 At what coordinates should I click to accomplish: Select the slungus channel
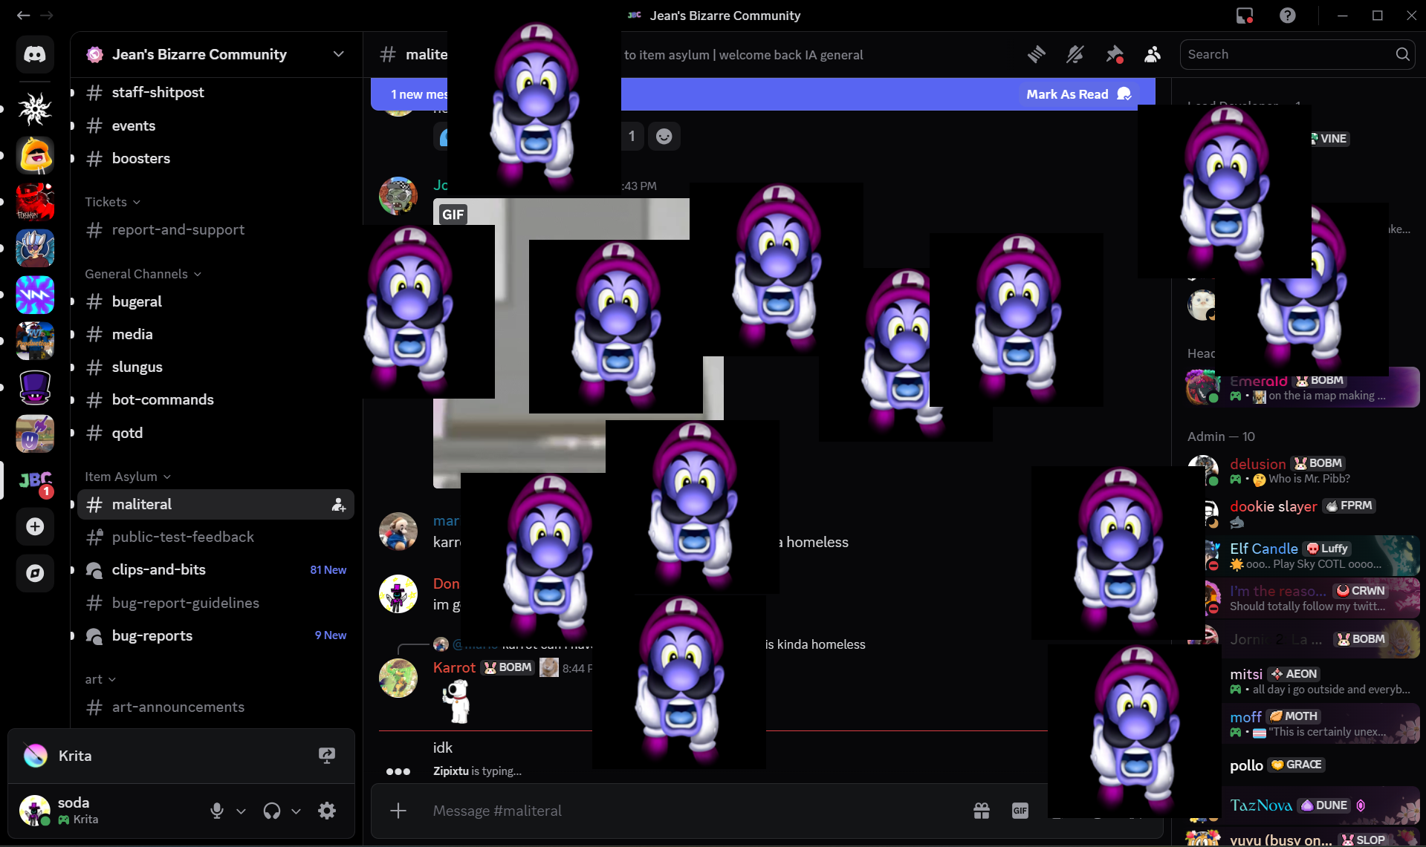coord(216,367)
